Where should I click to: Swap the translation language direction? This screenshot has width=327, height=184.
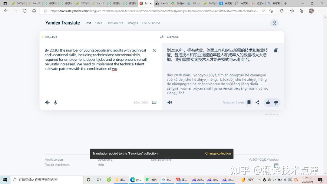162,37
